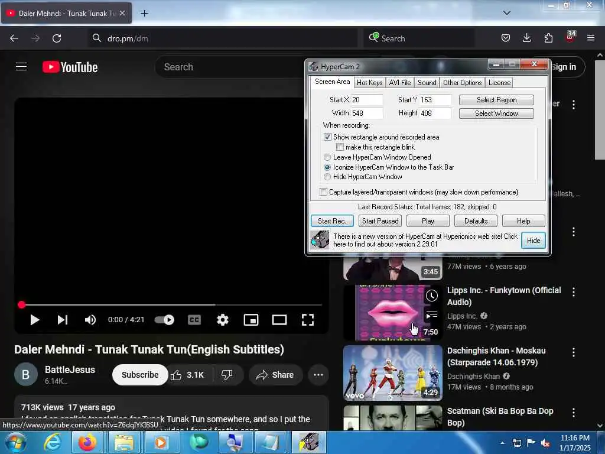Click the red playhead marker

pos(22,304)
